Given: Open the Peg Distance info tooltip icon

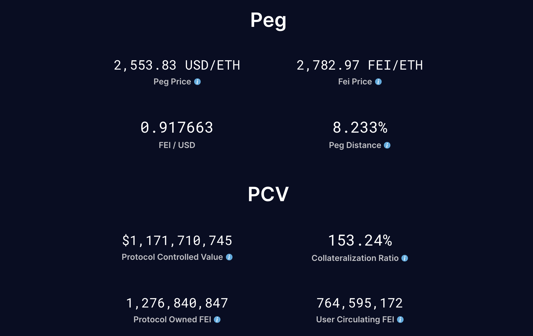Looking at the screenshot, I should point(387,145).
